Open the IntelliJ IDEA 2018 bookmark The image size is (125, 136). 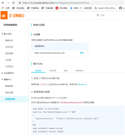coord(105,8)
